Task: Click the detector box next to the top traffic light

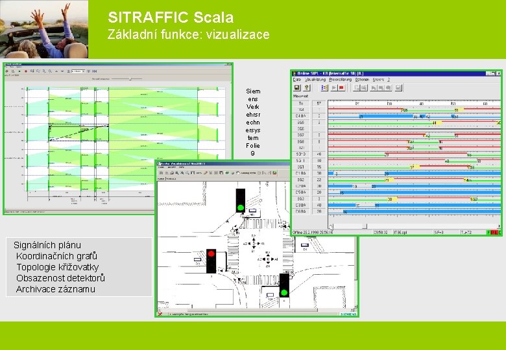Action: coord(253,211)
